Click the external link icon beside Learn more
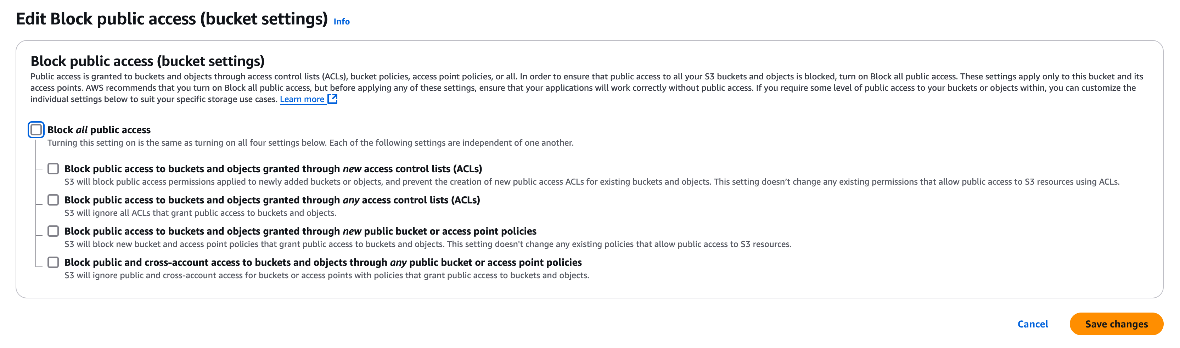Viewport: 1180px width, 348px height. pyautogui.click(x=333, y=99)
